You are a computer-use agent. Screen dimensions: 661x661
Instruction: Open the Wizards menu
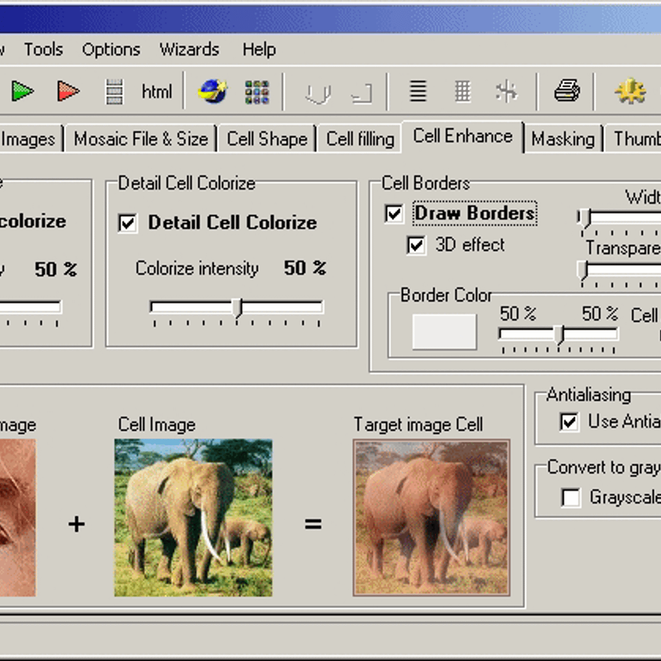[188, 50]
